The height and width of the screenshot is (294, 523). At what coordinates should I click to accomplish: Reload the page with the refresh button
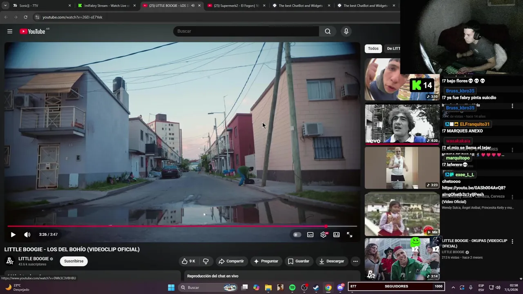point(25,17)
